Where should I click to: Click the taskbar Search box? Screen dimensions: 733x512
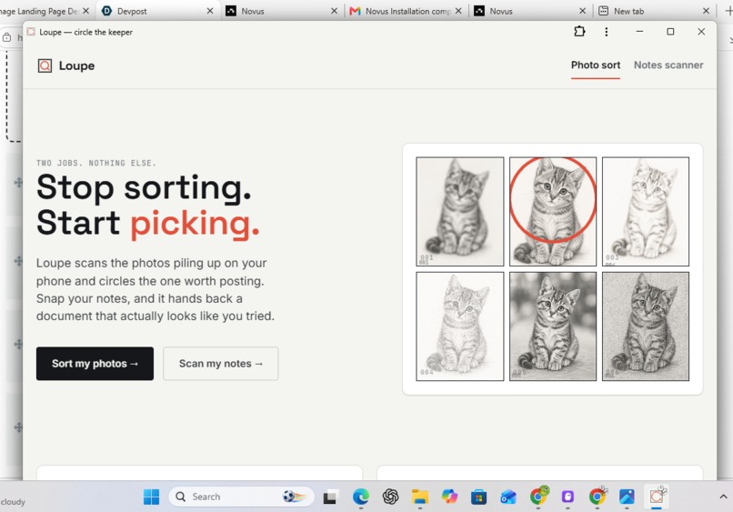tap(241, 497)
